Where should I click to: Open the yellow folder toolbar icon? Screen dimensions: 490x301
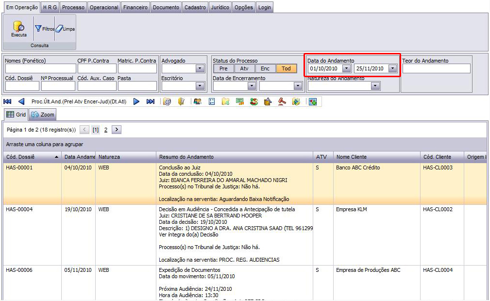226,101
